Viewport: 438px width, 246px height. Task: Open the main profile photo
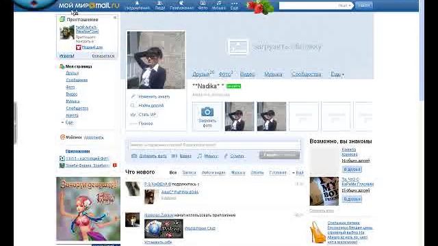pos(156,60)
